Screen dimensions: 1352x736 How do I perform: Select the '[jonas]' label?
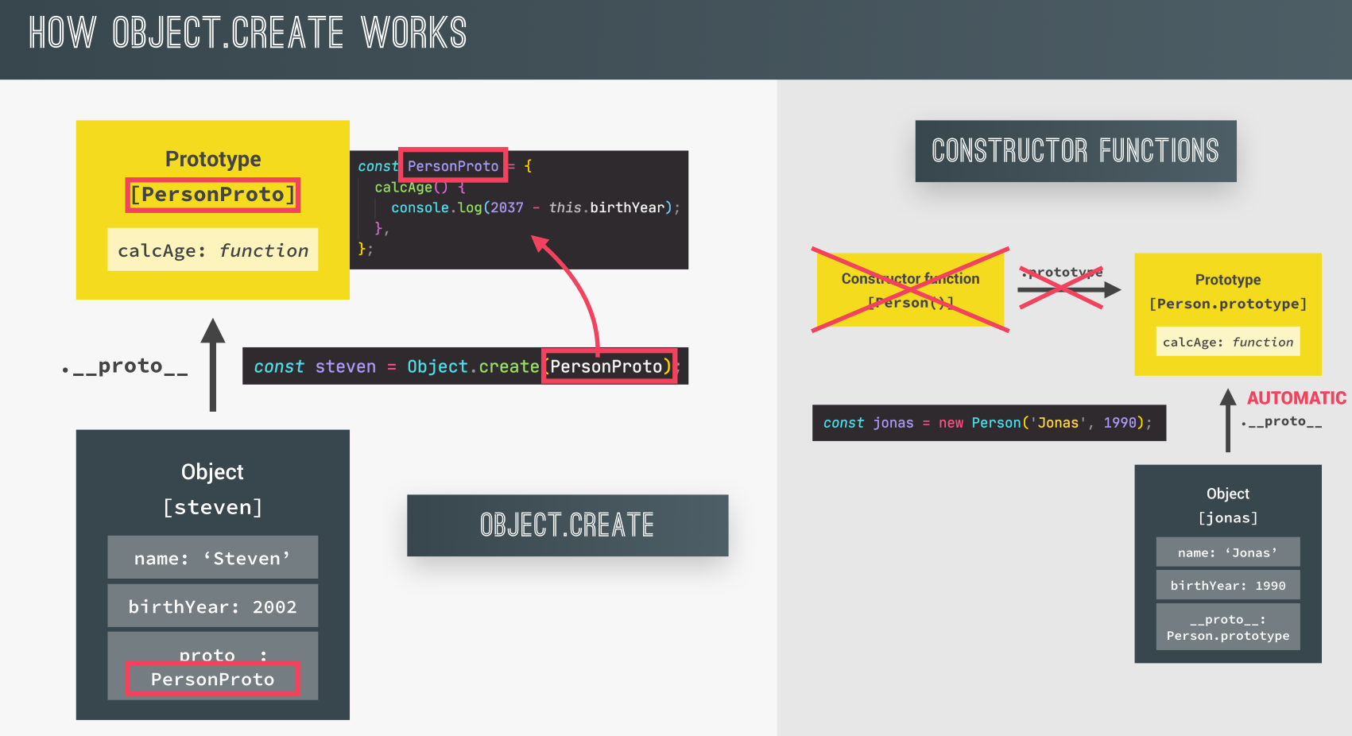[x=1228, y=517]
